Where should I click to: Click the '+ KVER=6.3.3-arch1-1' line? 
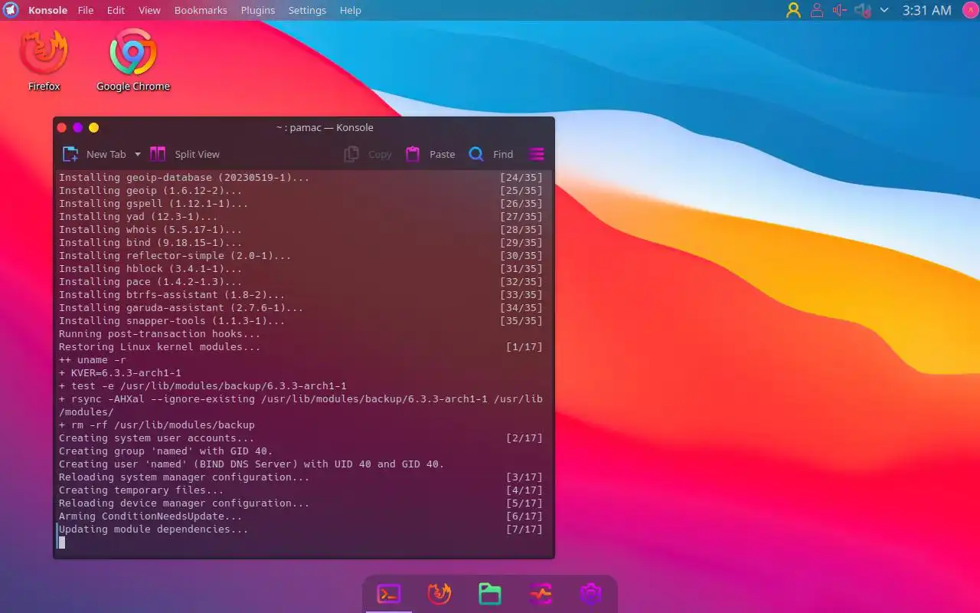pyautogui.click(x=120, y=372)
